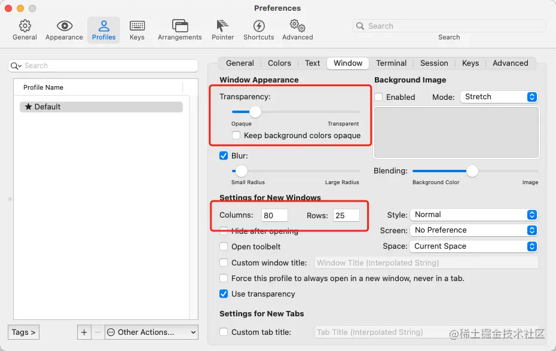This screenshot has width=556, height=351.
Task: Toggle Keep background colors opaque checkbox
Action: click(x=236, y=135)
